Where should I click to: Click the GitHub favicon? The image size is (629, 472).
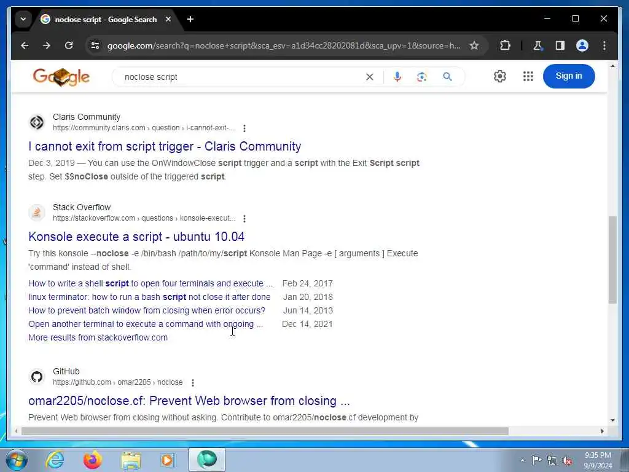[37, 377]
